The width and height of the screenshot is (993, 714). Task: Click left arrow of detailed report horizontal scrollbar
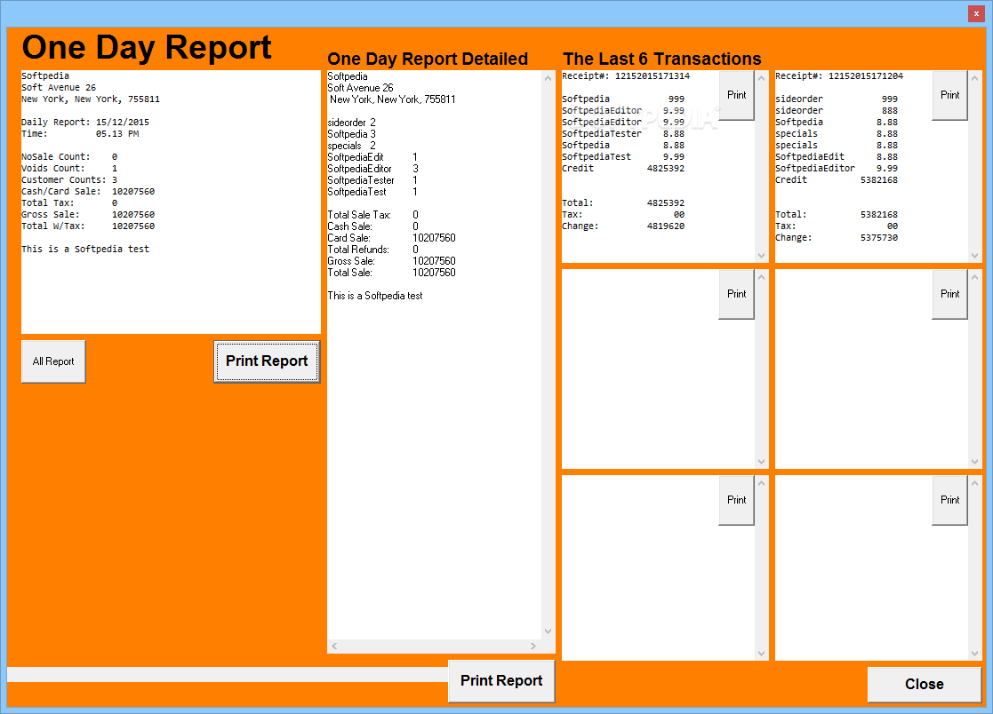(x=334, y=646)
